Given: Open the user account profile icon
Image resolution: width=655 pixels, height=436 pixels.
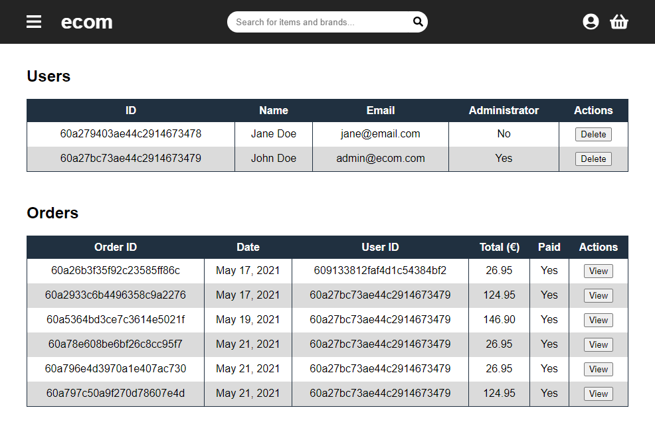Looking at the screenshot, I should (x=591, y=22).
